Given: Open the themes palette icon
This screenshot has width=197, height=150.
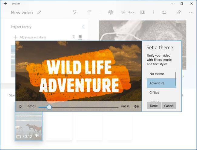Looking at the screenshot, I should 111,12.
